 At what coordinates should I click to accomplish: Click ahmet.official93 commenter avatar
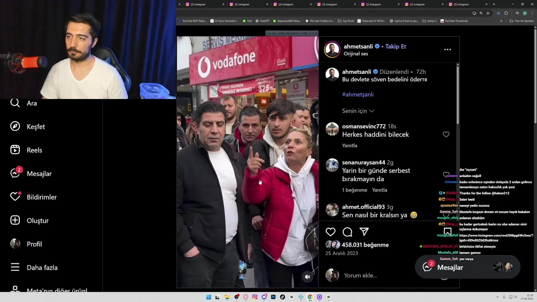pyautogui.click(x=332, y=210)
